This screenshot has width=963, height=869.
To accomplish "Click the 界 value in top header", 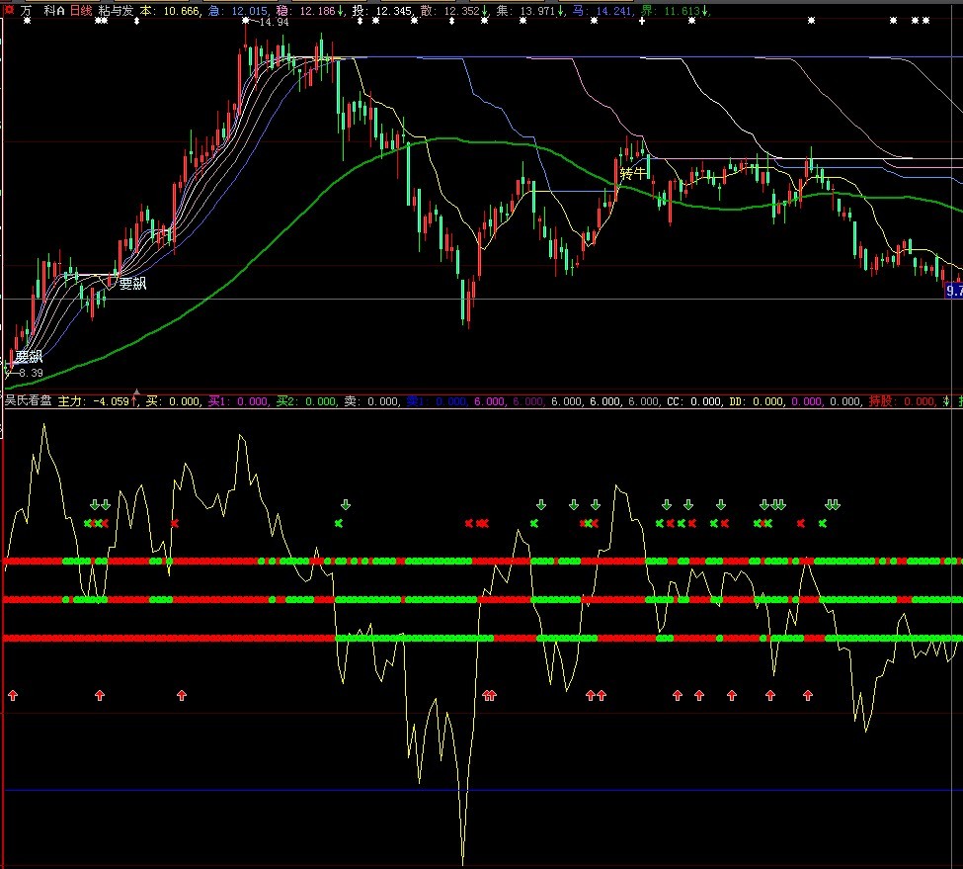I will pyautogui.click(x=672, y=10).
